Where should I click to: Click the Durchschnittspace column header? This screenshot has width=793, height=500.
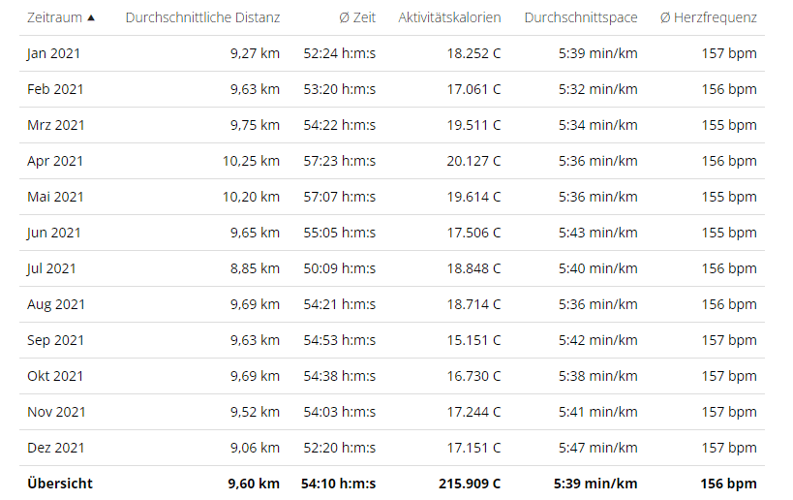[580, 17]
